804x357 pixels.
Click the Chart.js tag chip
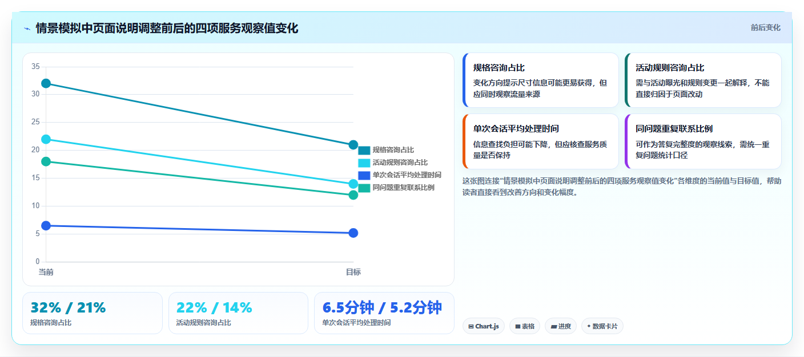484,326
